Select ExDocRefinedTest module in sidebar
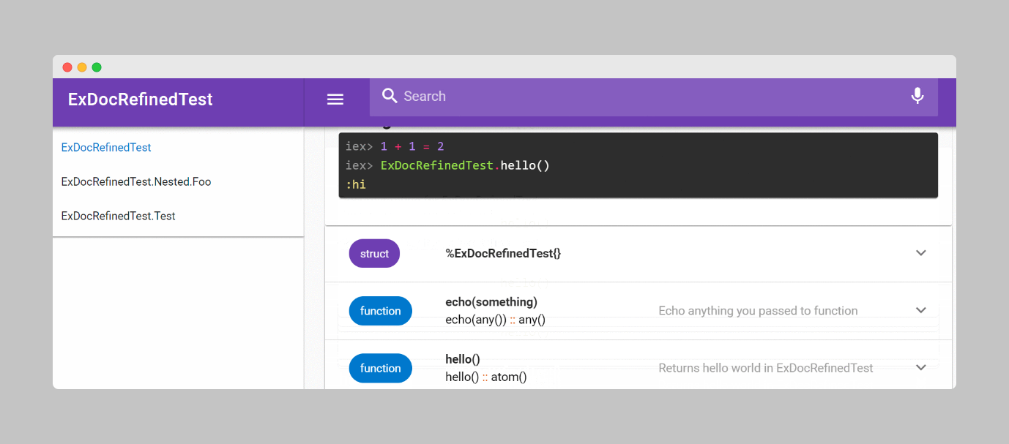 tap(106, 147)
